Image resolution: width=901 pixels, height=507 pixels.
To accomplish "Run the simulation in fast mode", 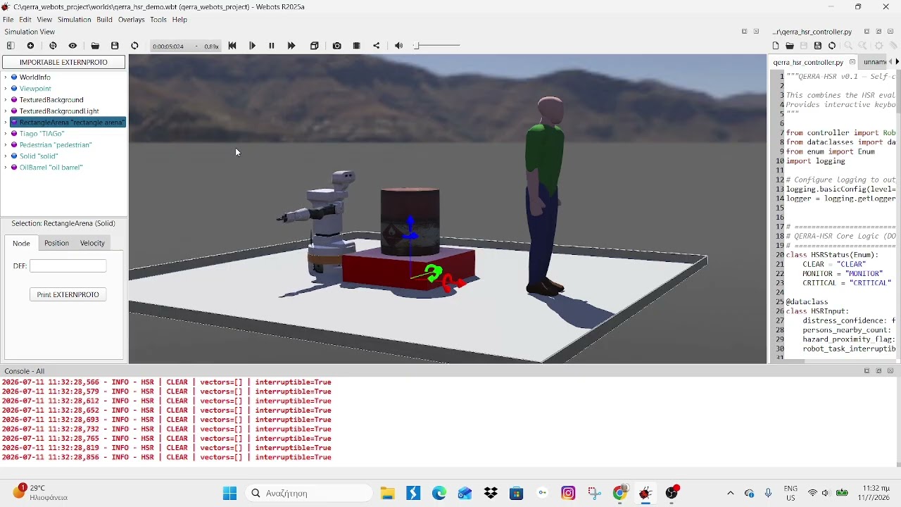I will coord(291,46).
